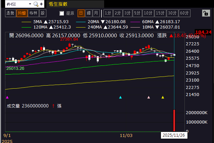This screenshot has width=214, height=143.
Task: Click the 240MA value 23644.59
Action: (x=118, y=27)
